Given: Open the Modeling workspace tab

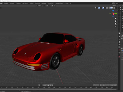Looking at the screenshot, I should (6, 4).
